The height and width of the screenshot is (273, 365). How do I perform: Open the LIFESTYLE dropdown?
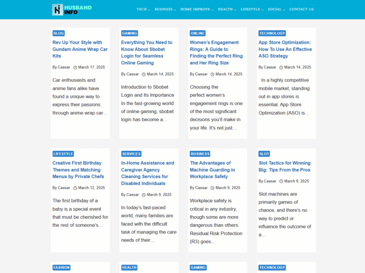(x=251, y=9)
